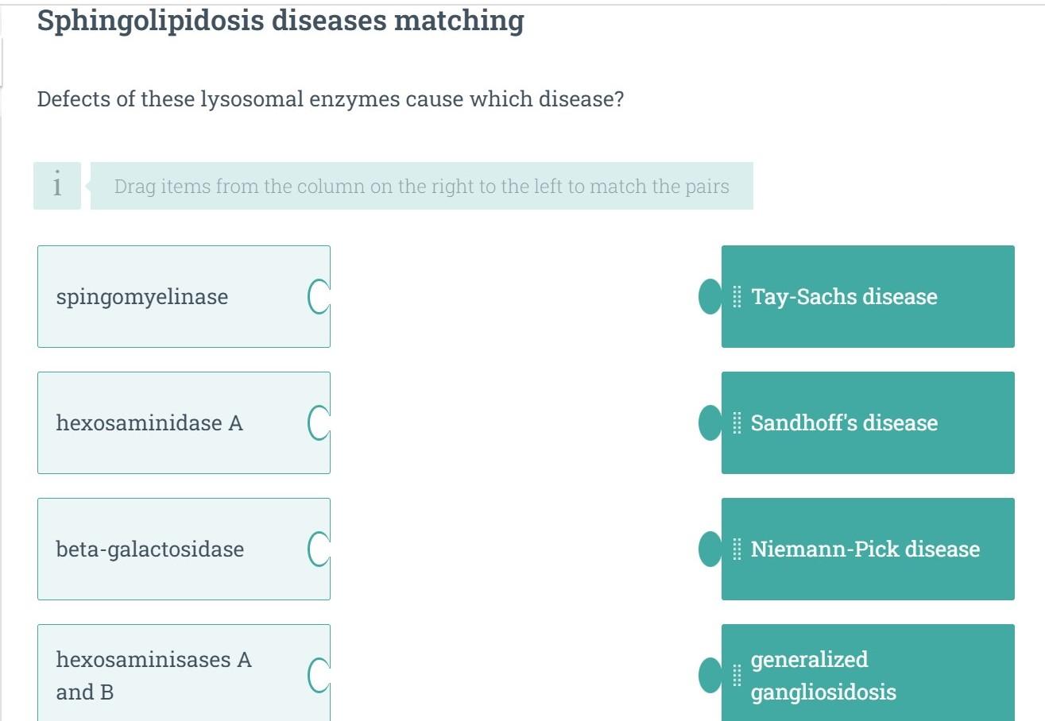Click the Sandhoff's disease answer tile
1045x721 pixels.
pos(867,423)
